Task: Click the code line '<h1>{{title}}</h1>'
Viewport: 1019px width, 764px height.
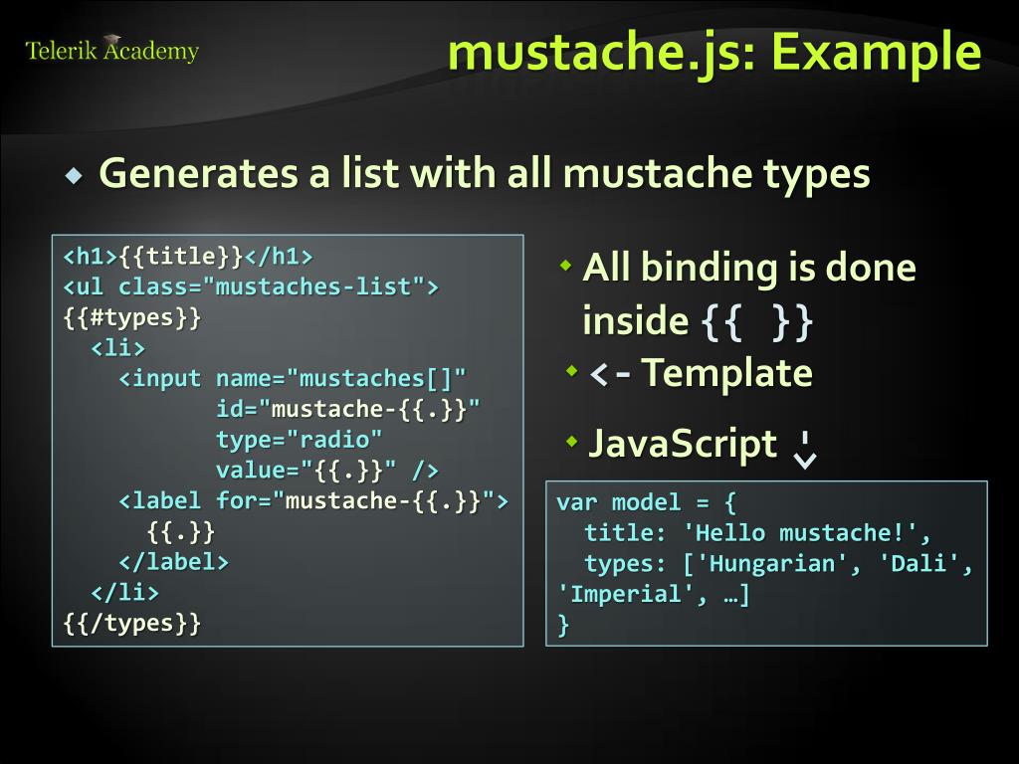Action: [188, 256]
